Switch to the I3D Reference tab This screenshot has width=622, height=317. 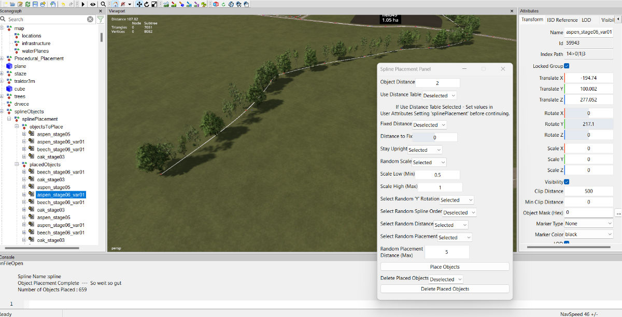click(x=562, y=20)
